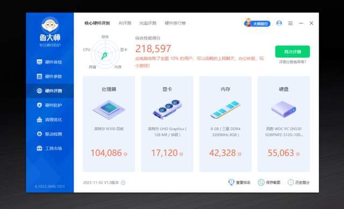
Task: Open the 查看排名 link
Action: coord(243,183)
